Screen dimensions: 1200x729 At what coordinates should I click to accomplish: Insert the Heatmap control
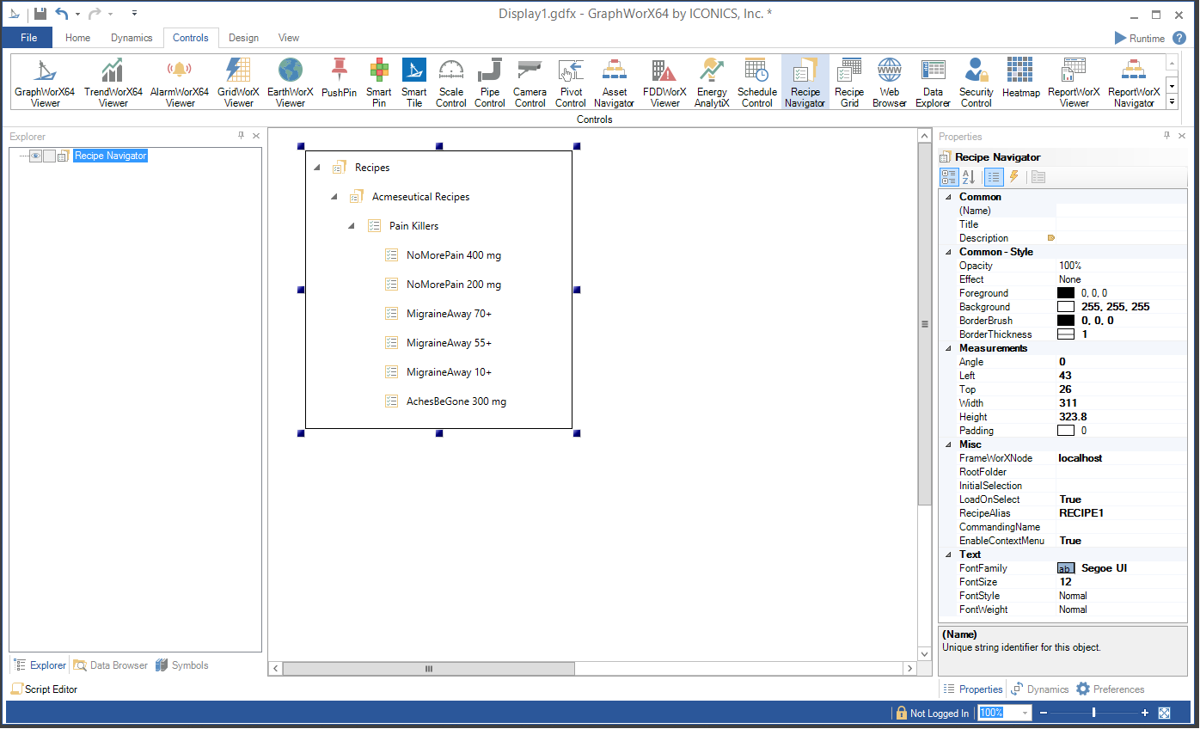coord(1020,78)
